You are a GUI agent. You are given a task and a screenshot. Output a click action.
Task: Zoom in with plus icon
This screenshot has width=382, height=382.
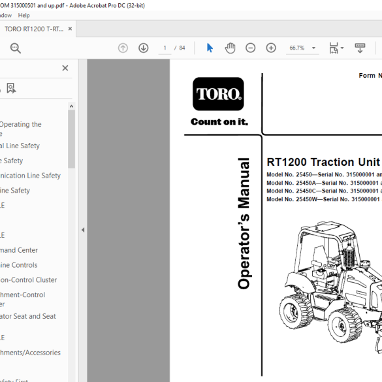click(271, 48)
